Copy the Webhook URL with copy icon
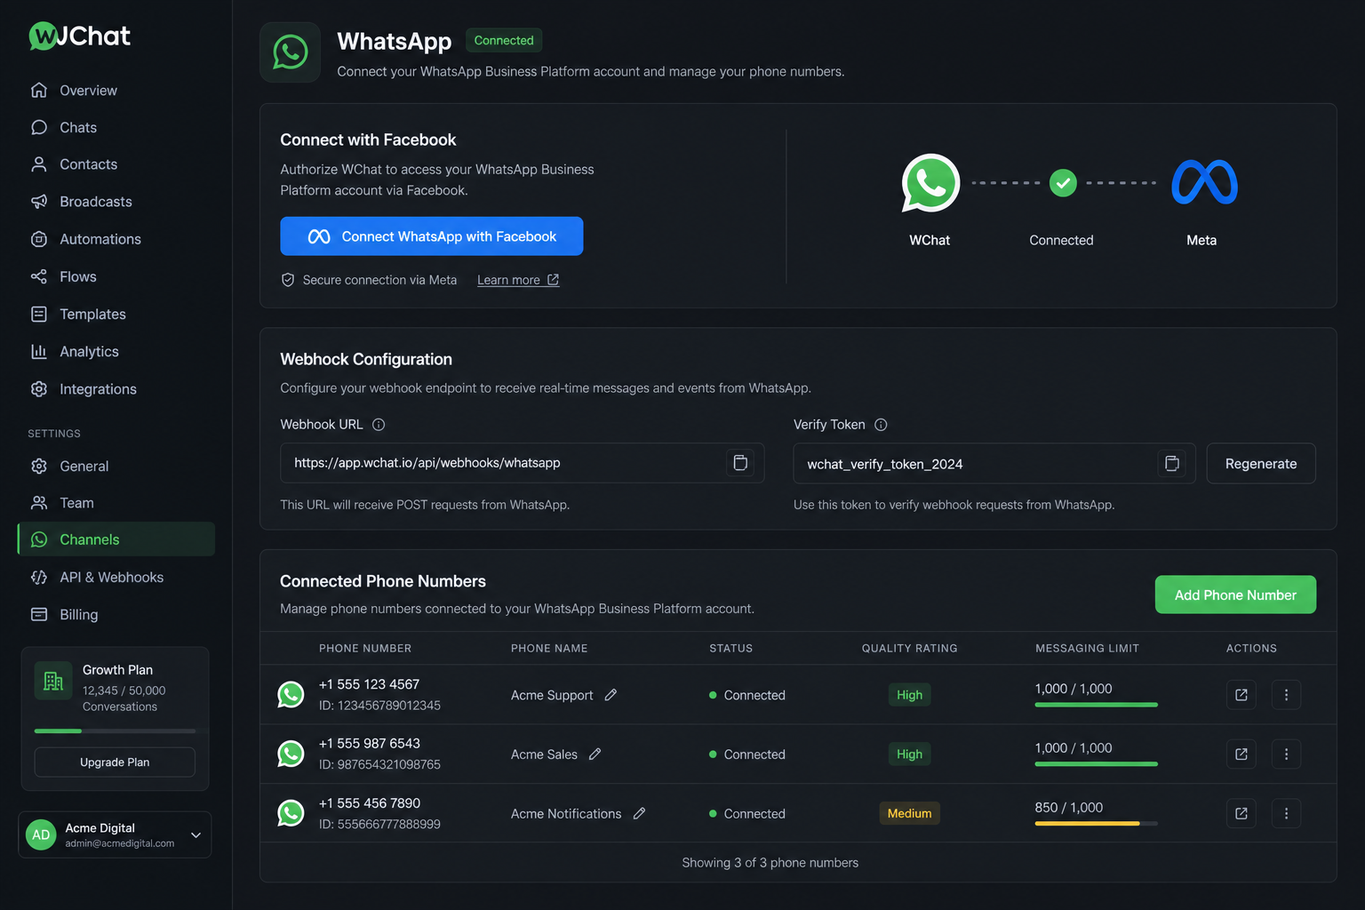The image size is (1365, 910). pyautogui.click(x=740, y=463)
